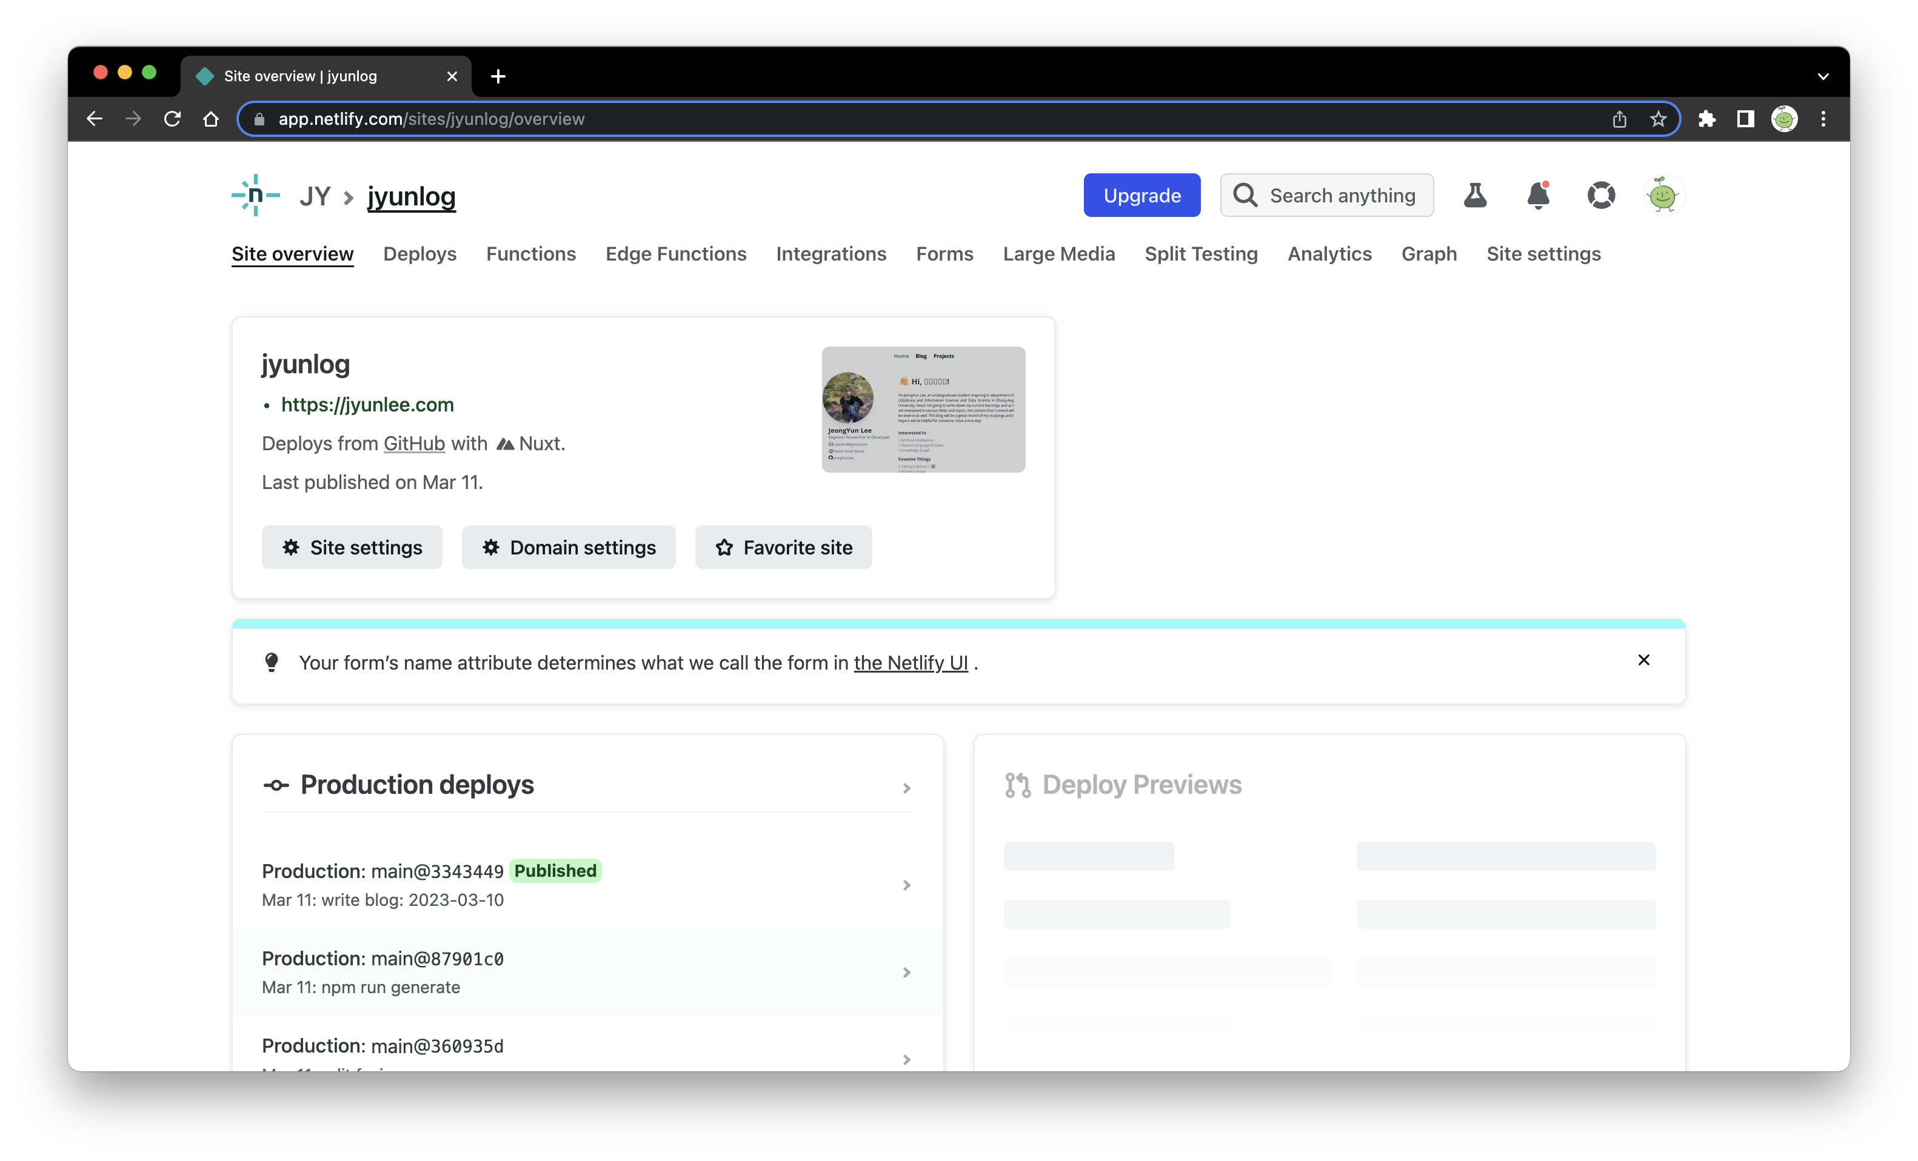Open deploy main@3343449 via its chevron
Image resolution: width=1918 pixels, height=1161 pixels.
pos(907,885)
